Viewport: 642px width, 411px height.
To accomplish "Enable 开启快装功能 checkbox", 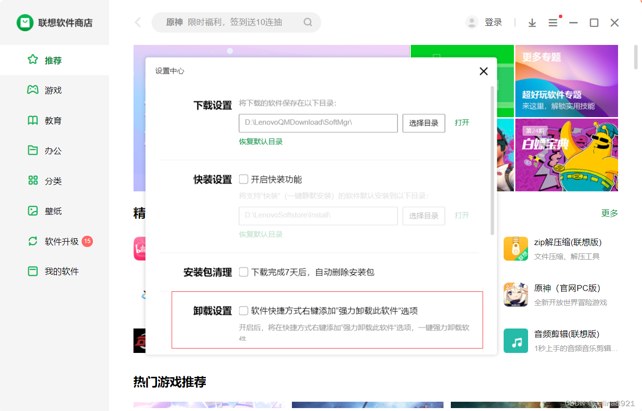I will click(x=244, y=179).
